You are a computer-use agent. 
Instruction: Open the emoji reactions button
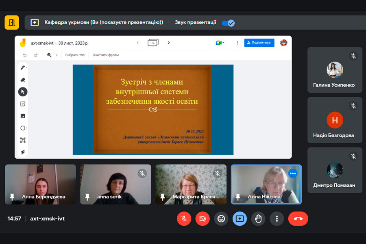pos(221,219)
